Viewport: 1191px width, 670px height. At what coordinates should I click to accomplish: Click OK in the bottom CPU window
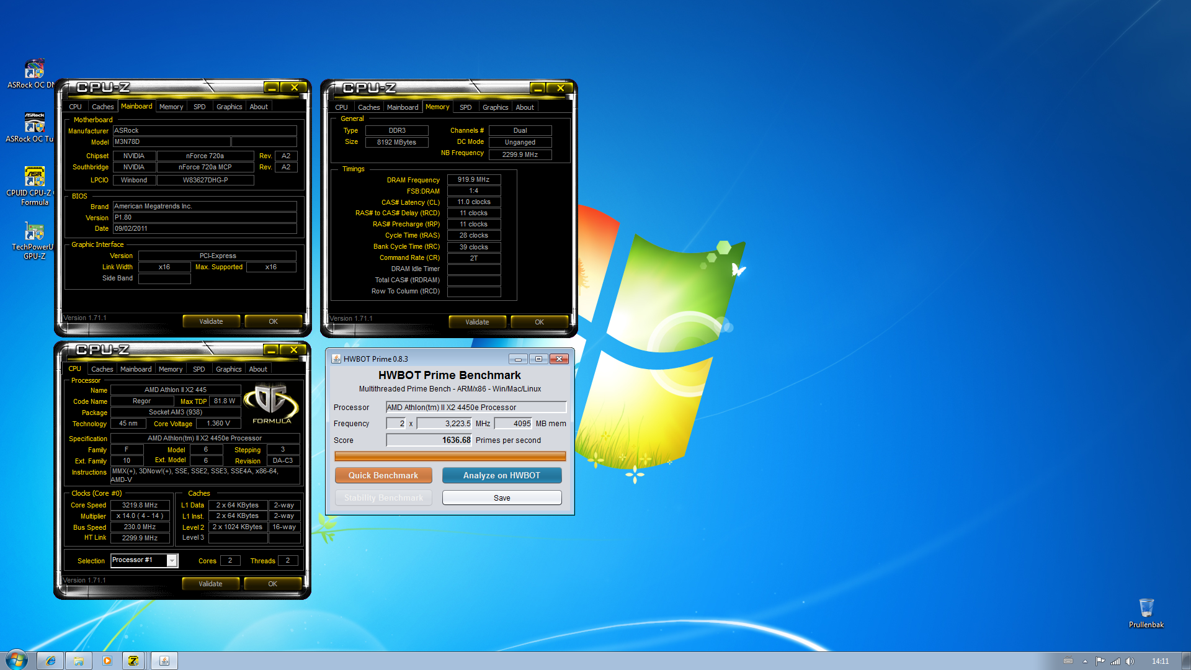(272, 584)
